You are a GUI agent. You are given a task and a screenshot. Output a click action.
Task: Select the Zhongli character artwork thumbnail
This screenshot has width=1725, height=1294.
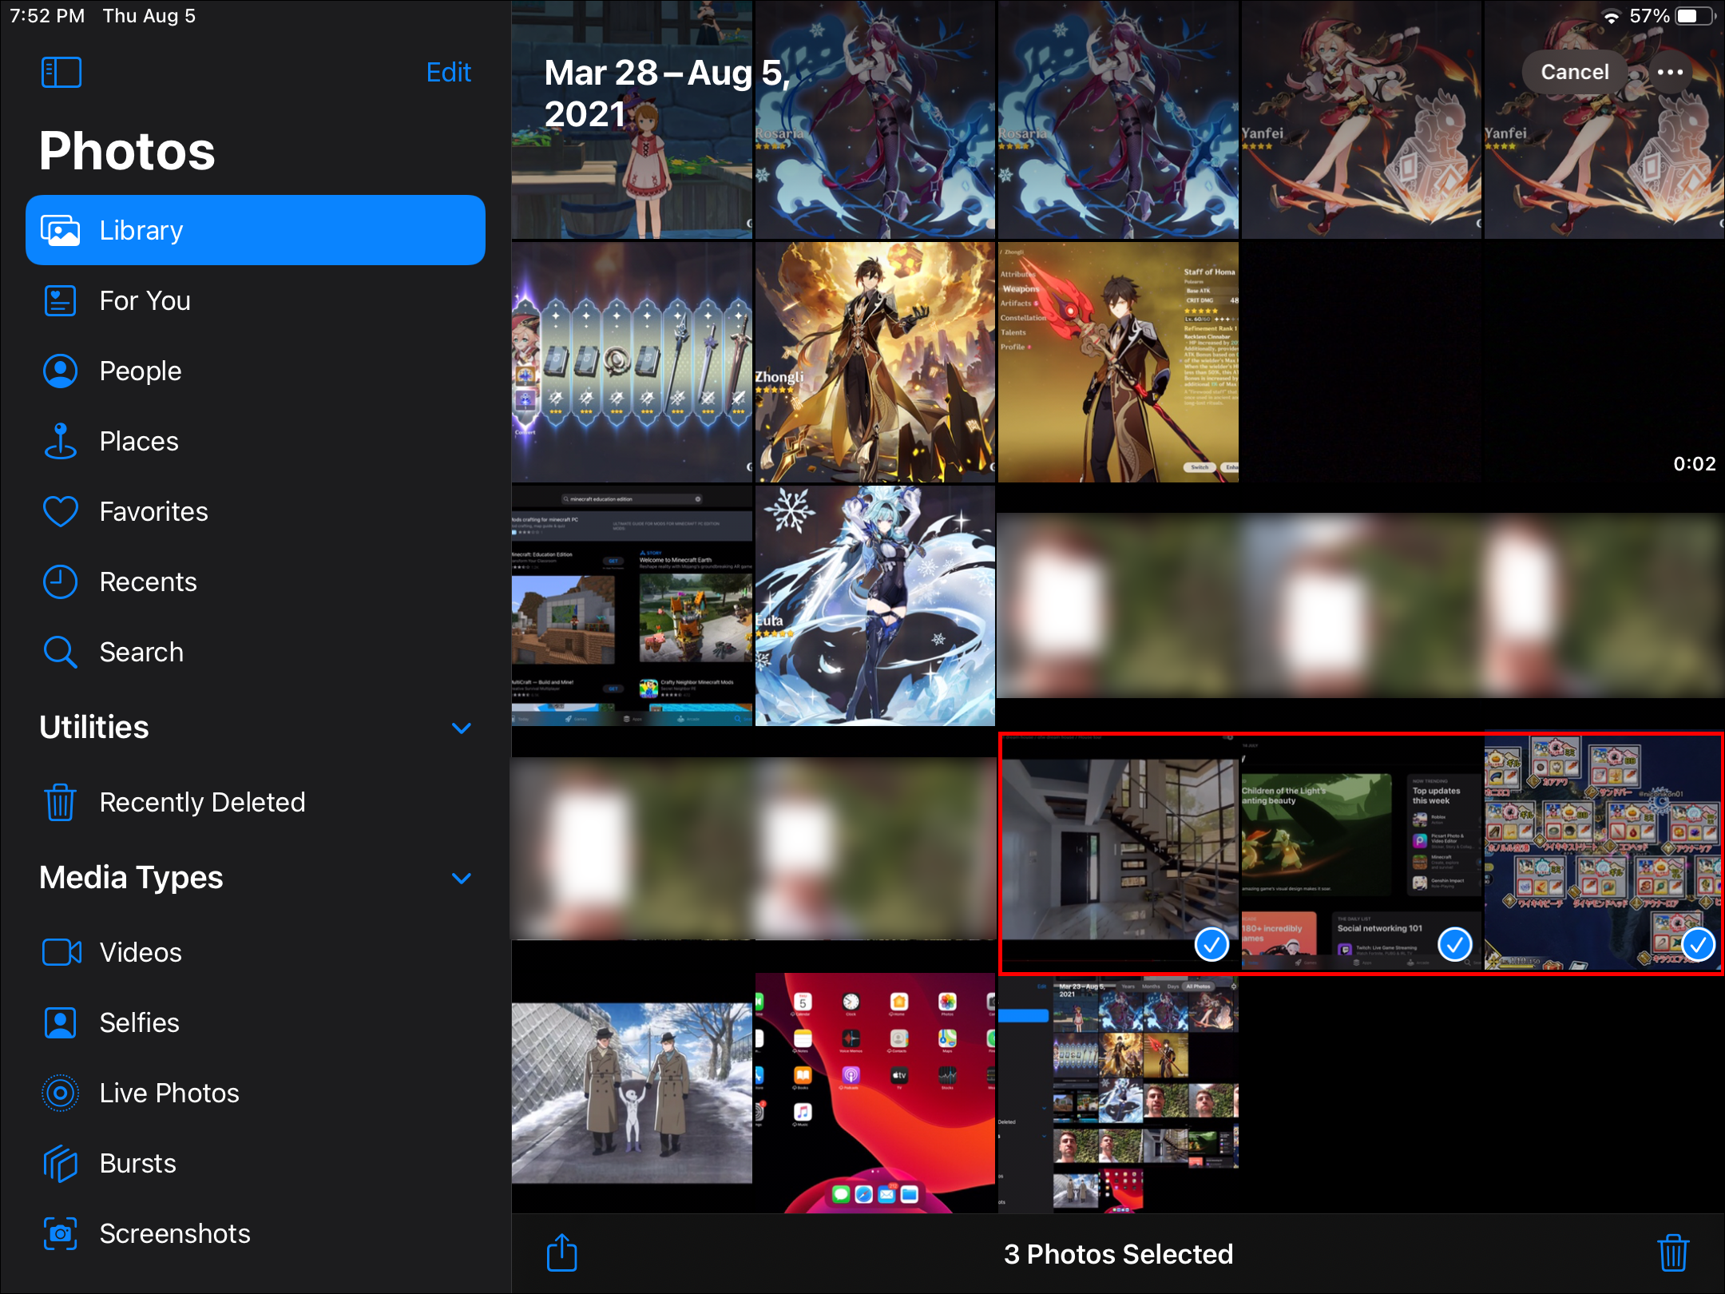(x=874, y=362)
